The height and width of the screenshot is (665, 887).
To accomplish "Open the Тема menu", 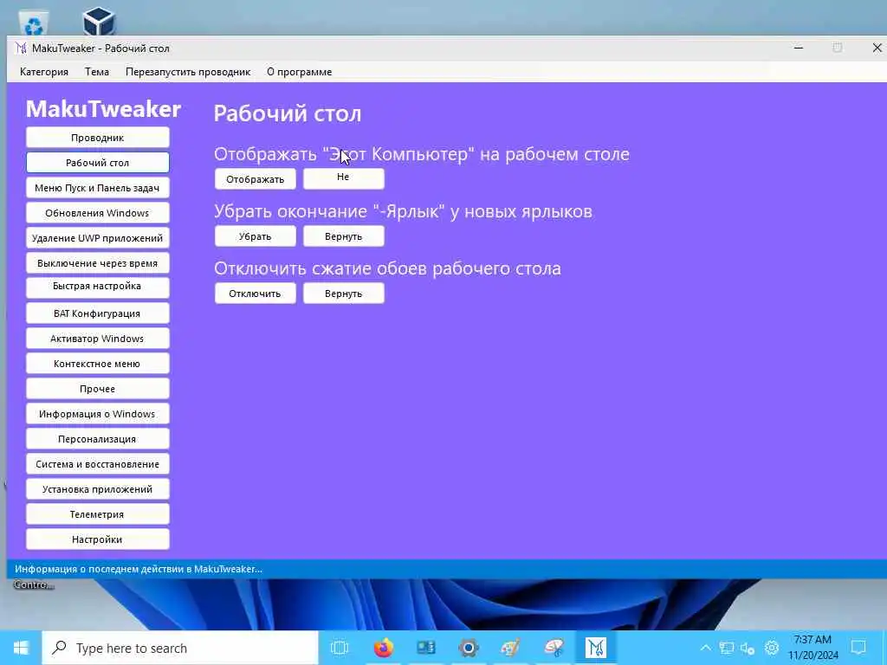I will (x=97, y=72).
